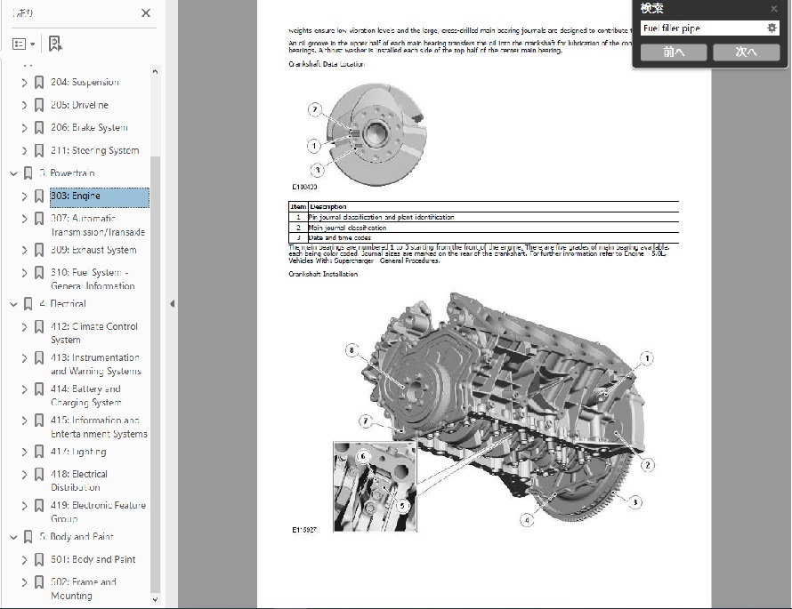Click the 413: Instrumentation bookmark icon
Screen dimensions: 792x609
(39, 357)
